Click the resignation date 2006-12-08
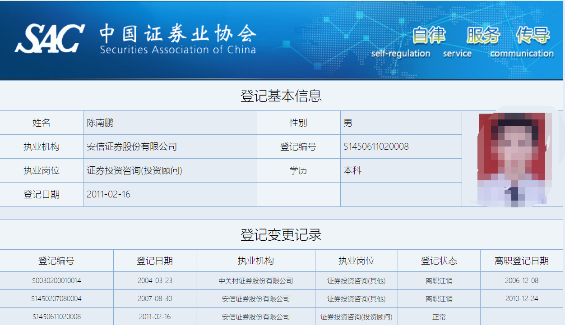The height and width of the screenshot is (325, 565). pyautogui.click(x=522, y=280)
